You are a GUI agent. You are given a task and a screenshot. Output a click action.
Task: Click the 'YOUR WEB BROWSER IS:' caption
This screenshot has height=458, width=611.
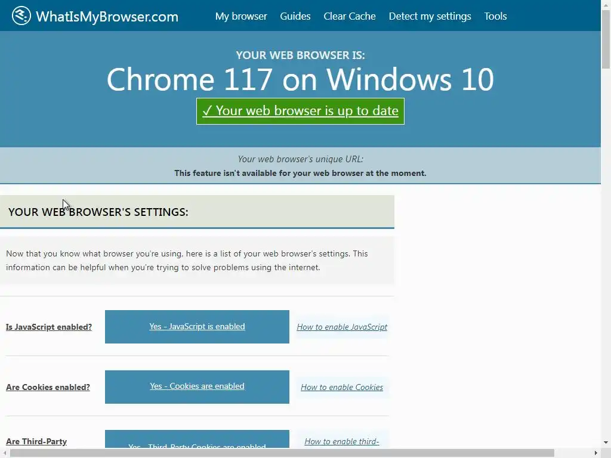coord(301,55)
